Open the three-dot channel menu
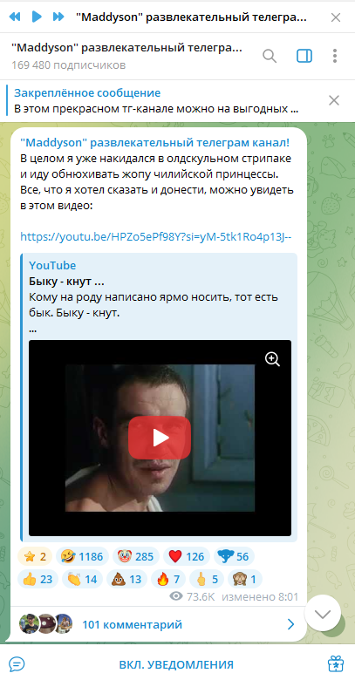 point(335,56)
